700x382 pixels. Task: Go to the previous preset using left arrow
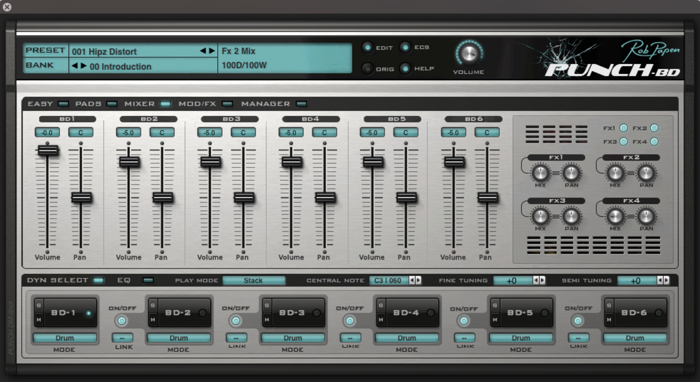point(203,51)
